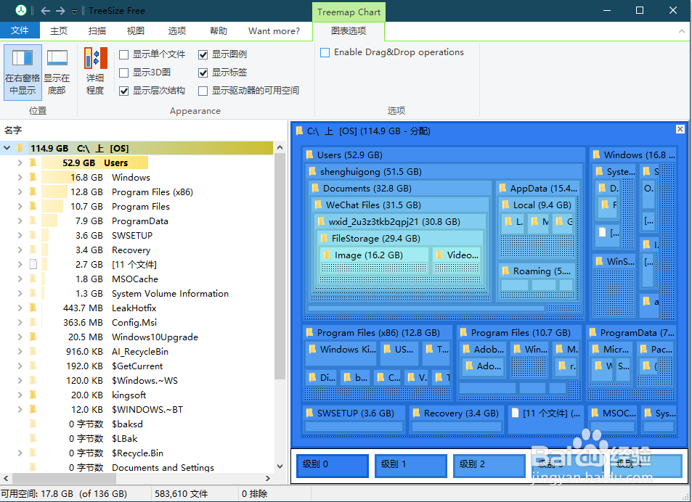
Task: Click the forward navigation arrow in title bar
Action: pos(60,11)
